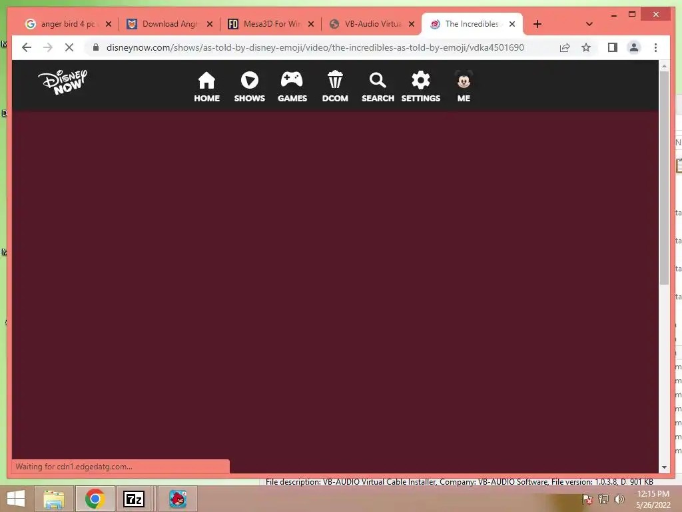Screen dimensions: 682x512
Task: Open the DCOM movies section
Action: 335,87
